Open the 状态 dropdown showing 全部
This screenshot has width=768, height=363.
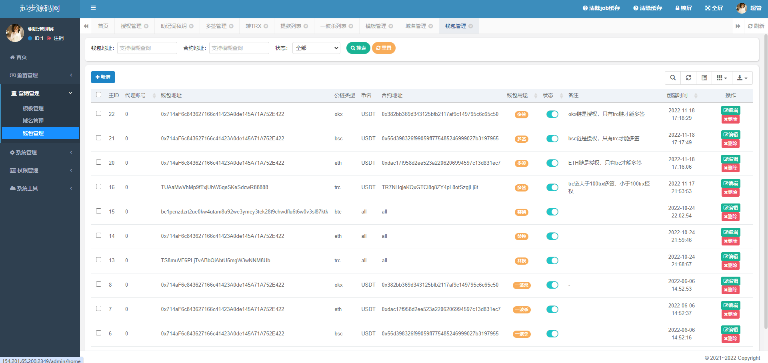pos(316,48)
